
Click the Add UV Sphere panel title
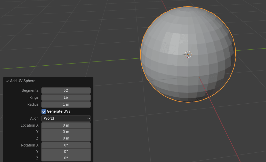point(23,81)
